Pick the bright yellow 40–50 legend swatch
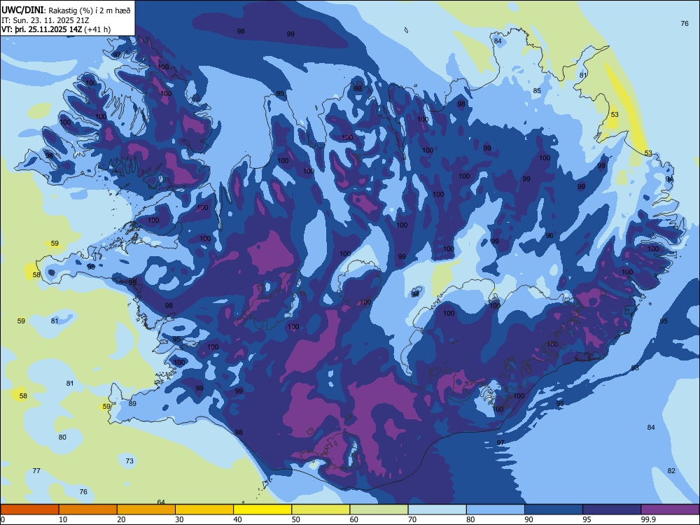 [x=262, y=510]
